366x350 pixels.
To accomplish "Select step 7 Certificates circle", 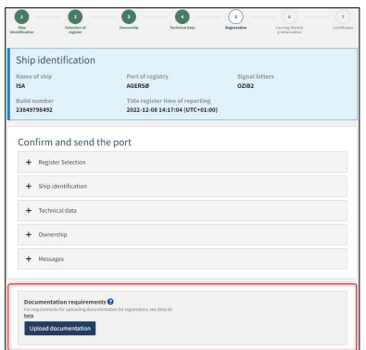I will [343, 17].
